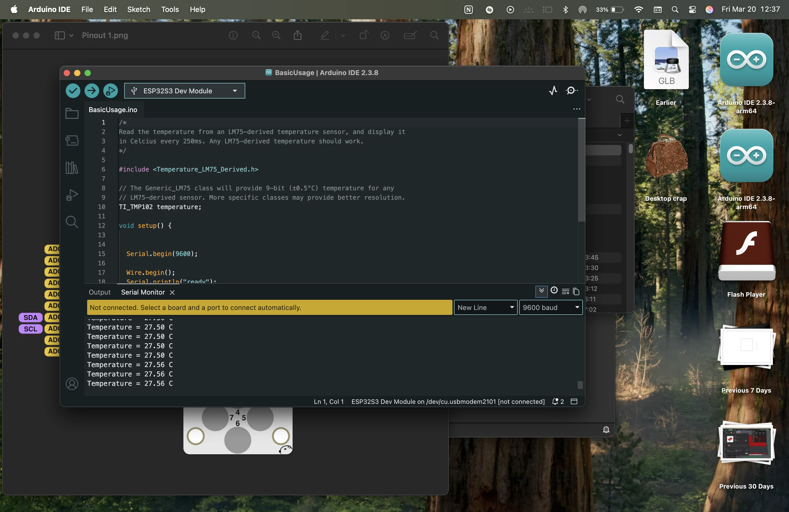Open the Apple menu
Viewport: 789px width, 512px height.
pyautogui.click(x=14, y=9)
